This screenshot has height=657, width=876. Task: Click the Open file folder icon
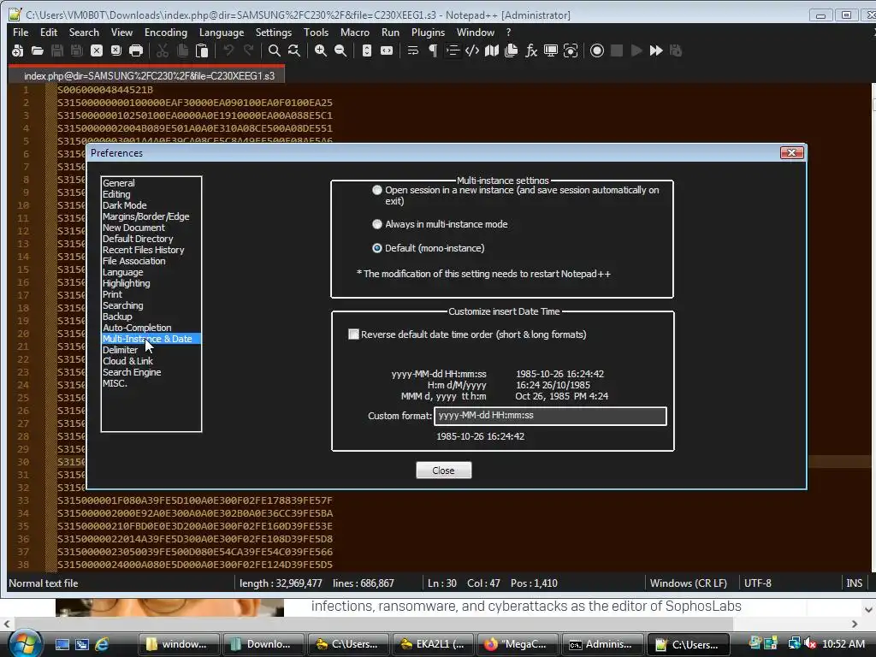[x=38, y=50]
